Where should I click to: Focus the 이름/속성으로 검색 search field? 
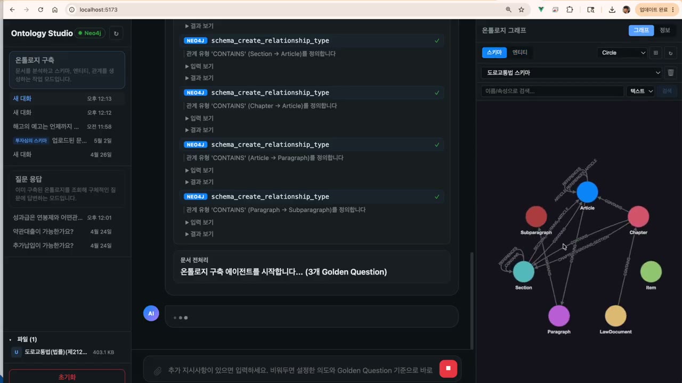pos(552,91)
